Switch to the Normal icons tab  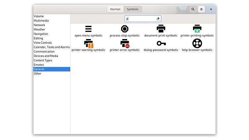point(115,9)
